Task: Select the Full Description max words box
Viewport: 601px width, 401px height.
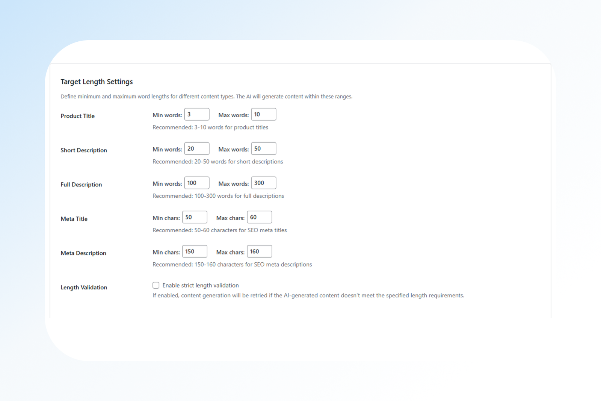Action: pyautogui.click(x=263, y=183)
